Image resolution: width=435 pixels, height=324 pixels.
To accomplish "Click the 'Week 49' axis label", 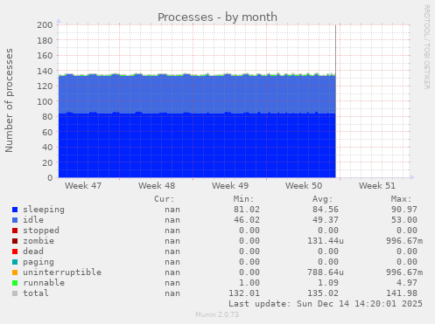I will point(230,186).
